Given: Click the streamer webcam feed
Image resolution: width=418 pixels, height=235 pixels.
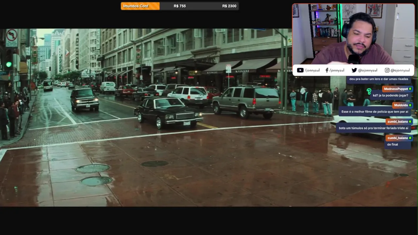Looking at the screenshot, I should tap(353, 34).
